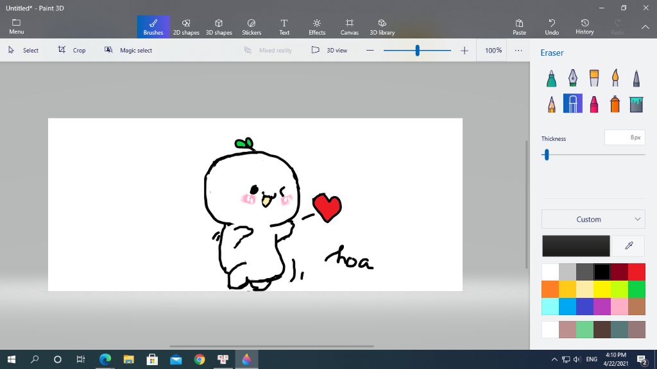657x369 pixels.
Task: Open the Text tab
Action: (x=284, y=27)
